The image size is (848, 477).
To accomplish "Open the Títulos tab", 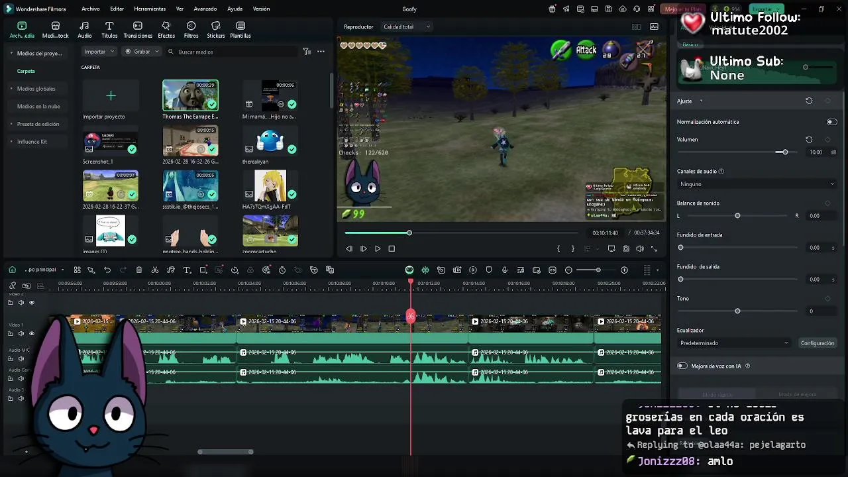I will click(x=109, y=30).
